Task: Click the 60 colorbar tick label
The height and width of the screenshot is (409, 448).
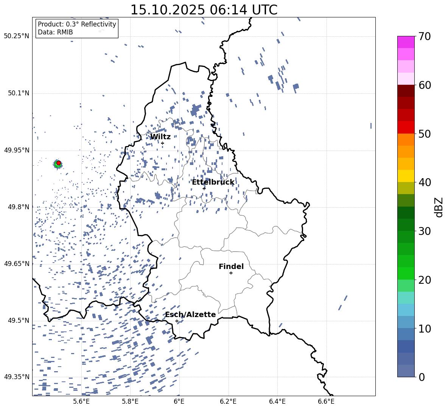Action: [425, 85]
